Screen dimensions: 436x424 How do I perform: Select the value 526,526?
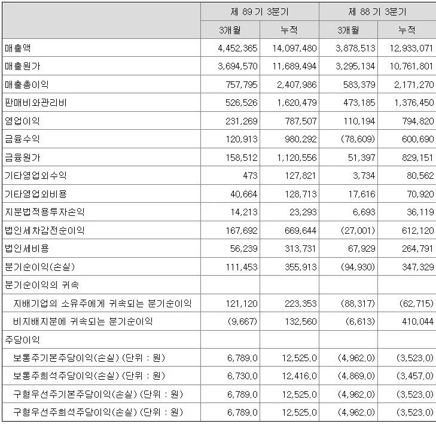point(242,103)
